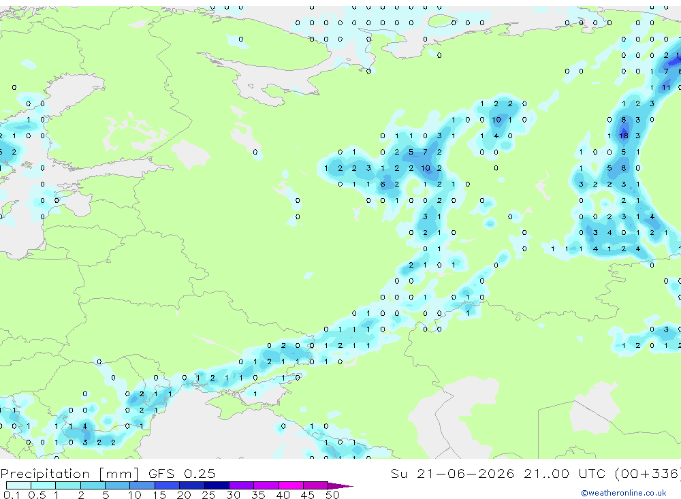
Task: Click the legend label "50"
Action: pyautogui.click(x=332, y=495)
